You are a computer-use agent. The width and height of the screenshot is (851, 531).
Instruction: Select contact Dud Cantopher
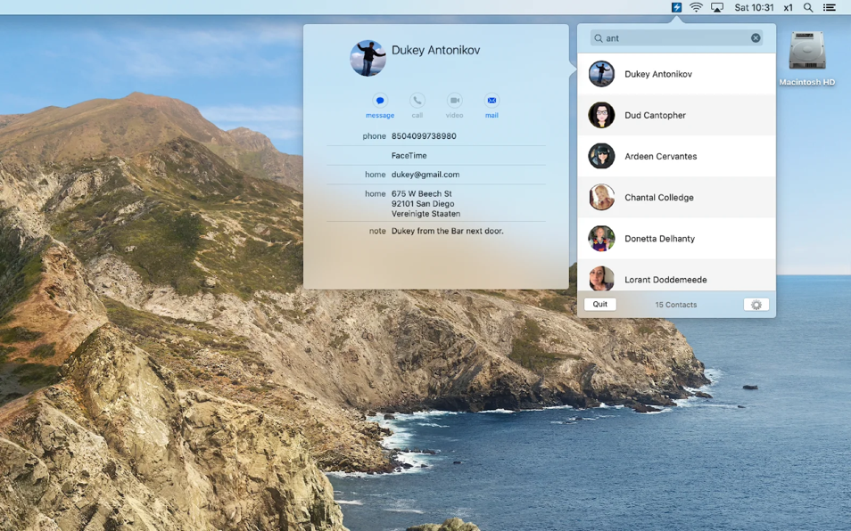[676, 115]
